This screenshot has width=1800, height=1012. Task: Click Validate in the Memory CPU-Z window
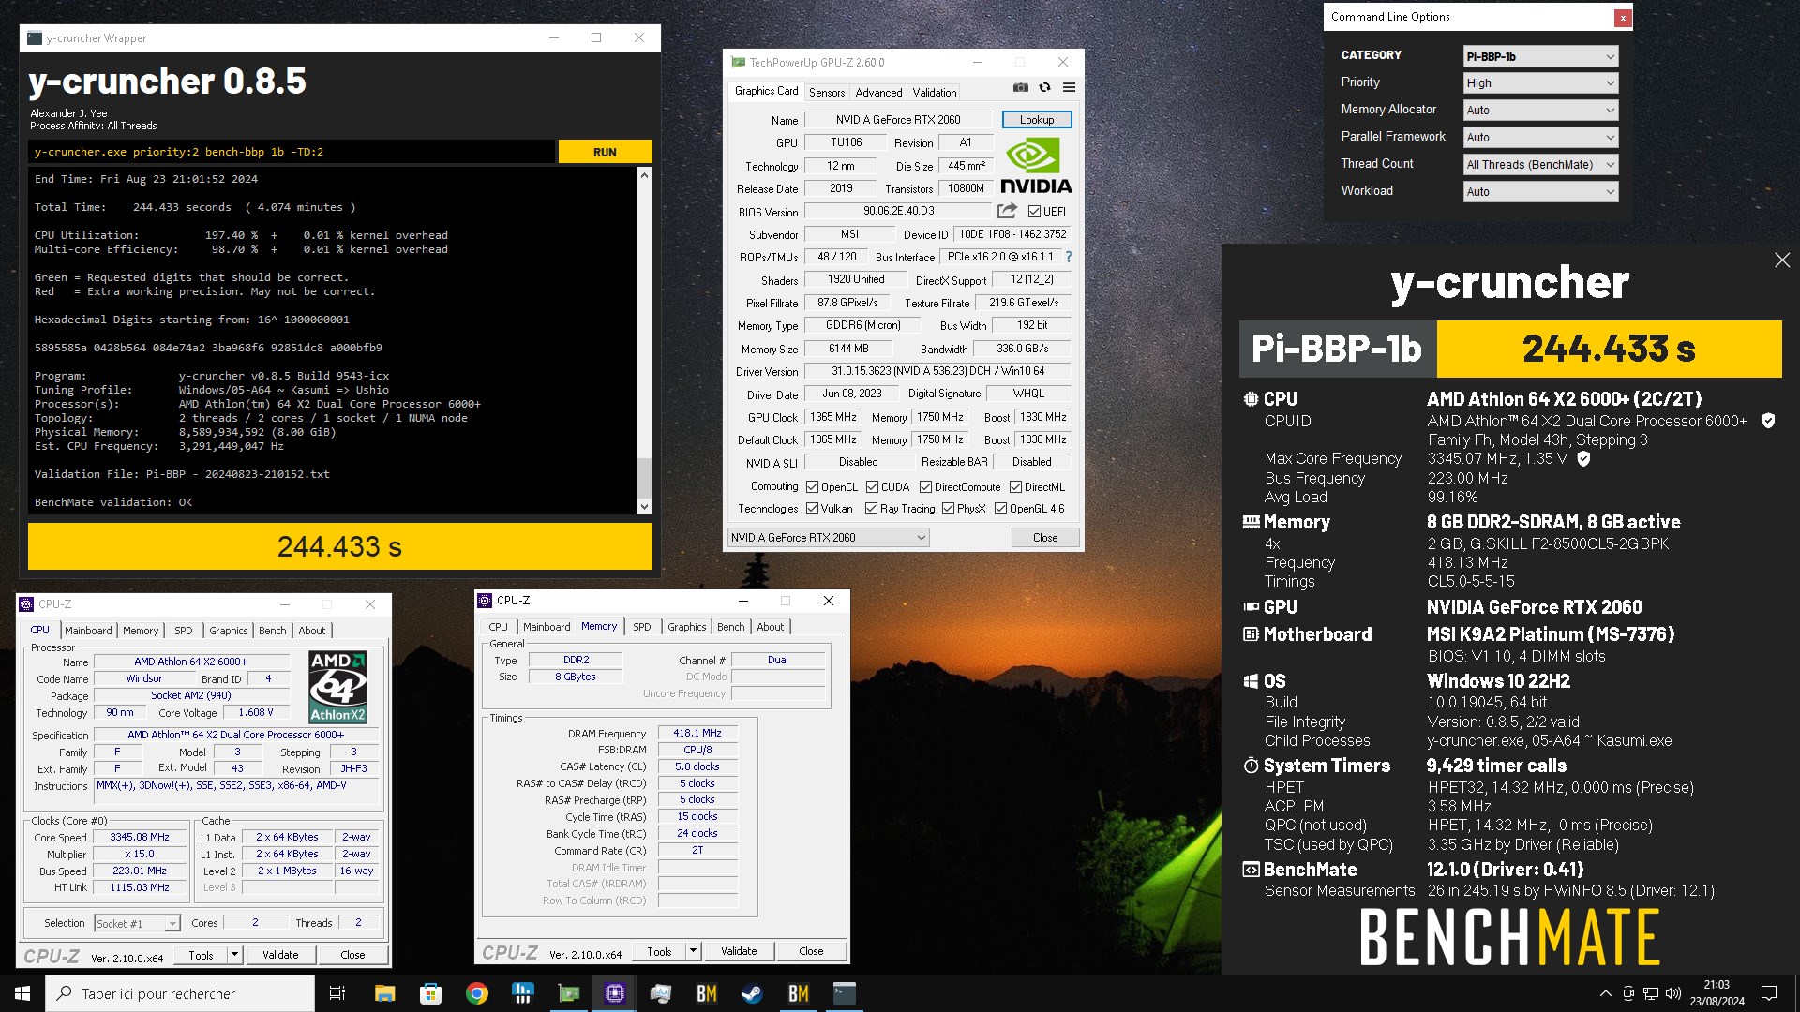pyautogui.click(x=739, y=951)
